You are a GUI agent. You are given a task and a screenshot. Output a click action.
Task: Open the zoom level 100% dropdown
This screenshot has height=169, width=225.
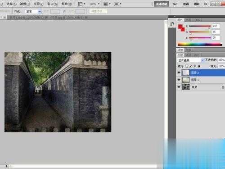(x=94, y=4)
